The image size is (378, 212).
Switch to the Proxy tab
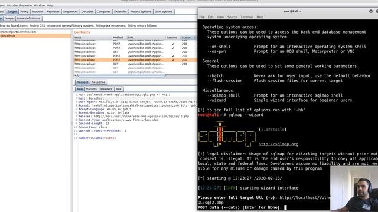[x=24, y=12]
